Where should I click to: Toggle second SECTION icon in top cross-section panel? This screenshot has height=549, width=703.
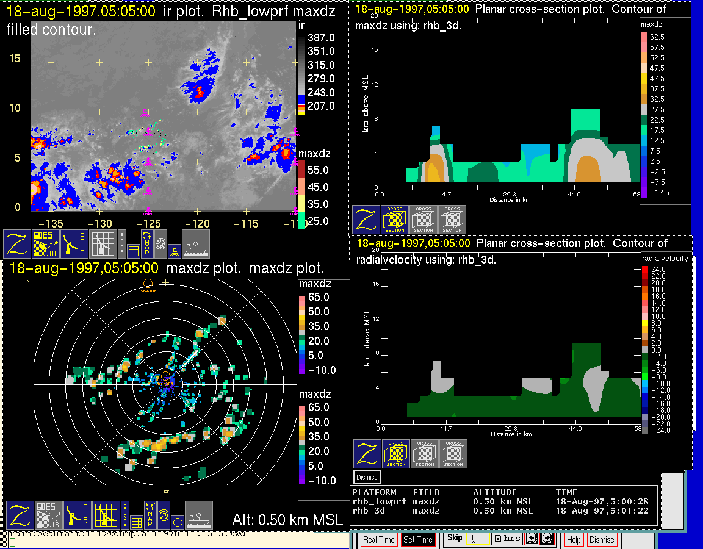424,220
